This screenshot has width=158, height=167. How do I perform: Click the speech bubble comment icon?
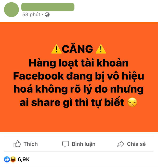[x=65, y=144]
